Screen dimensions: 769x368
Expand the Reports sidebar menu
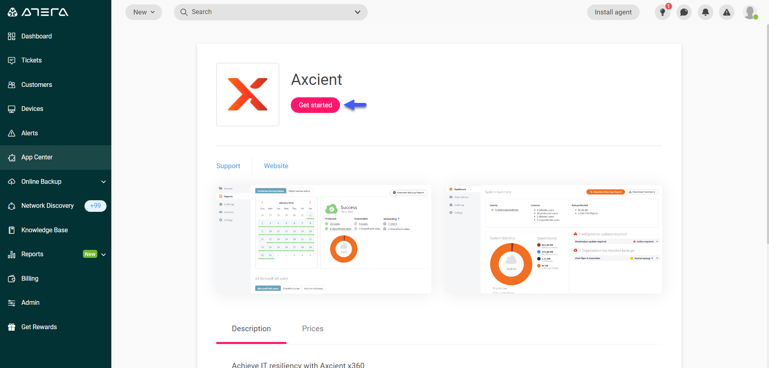pyautogui.click(x=103, y=254)
